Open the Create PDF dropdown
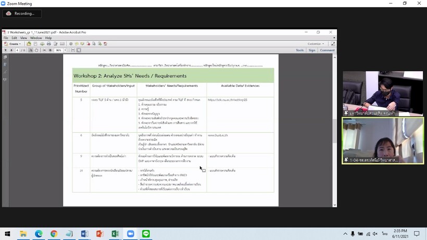Screen dimensions: 427x240 [12, 44]
